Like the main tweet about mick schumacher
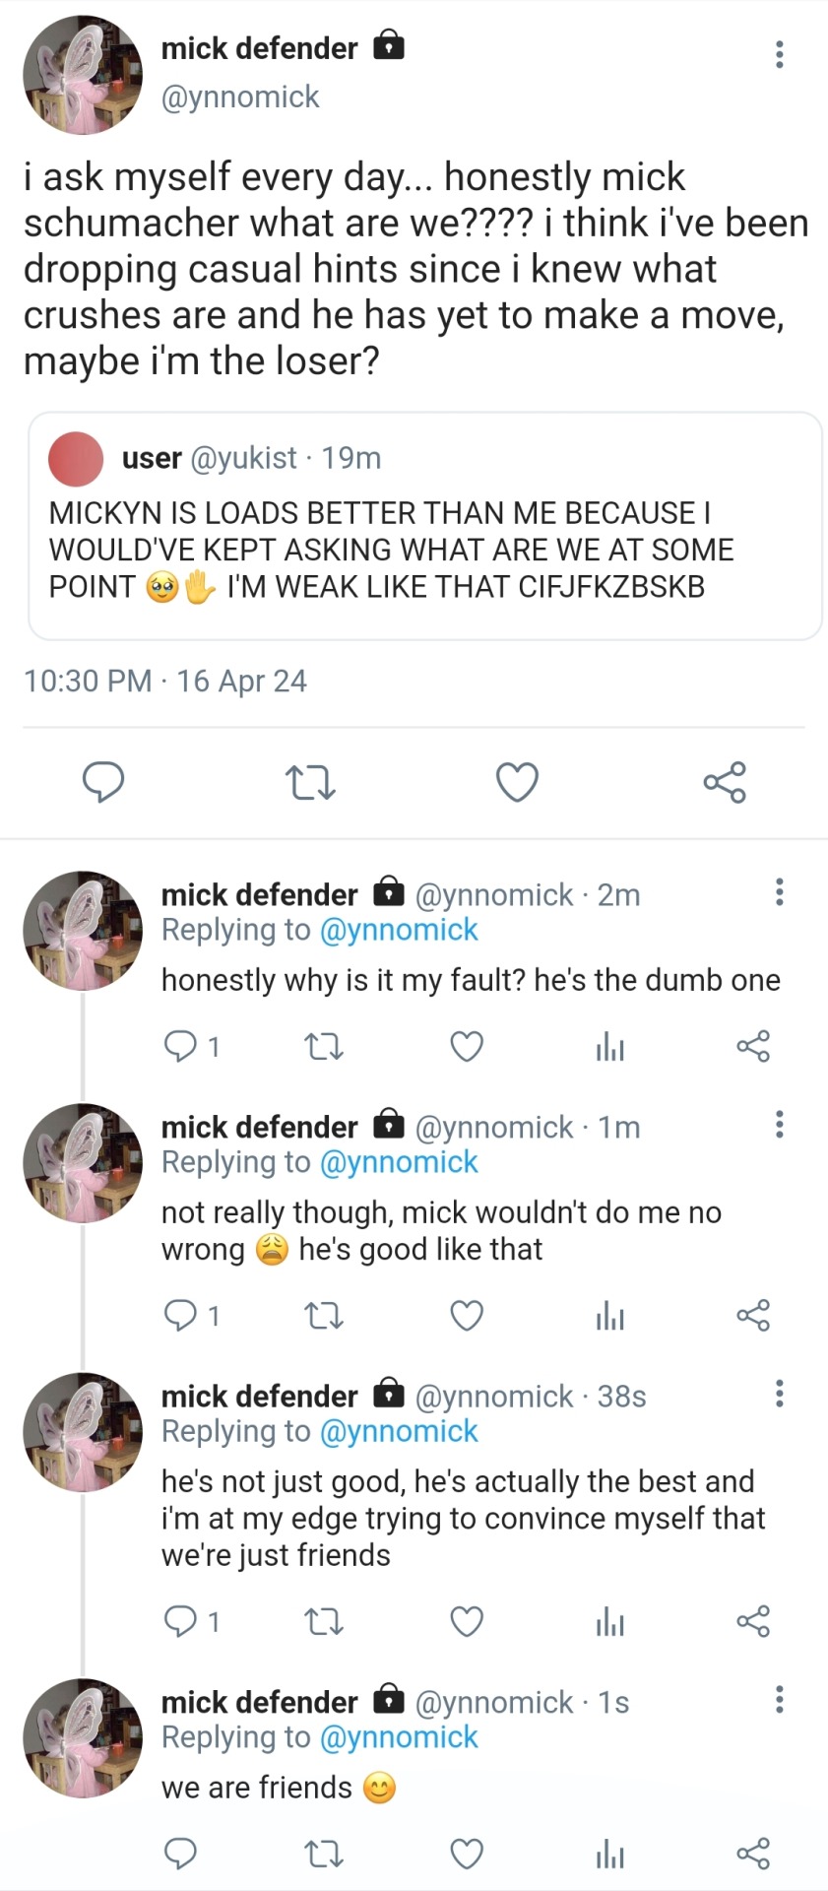The height and width of the screenshot is (1891, 828). 517,782
